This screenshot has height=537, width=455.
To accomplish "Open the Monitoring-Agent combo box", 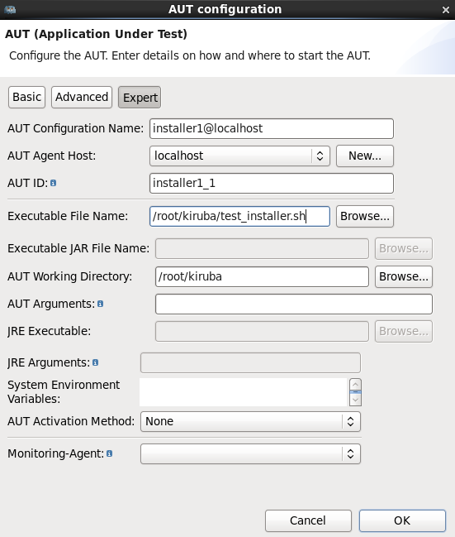I will coord(250,454).
